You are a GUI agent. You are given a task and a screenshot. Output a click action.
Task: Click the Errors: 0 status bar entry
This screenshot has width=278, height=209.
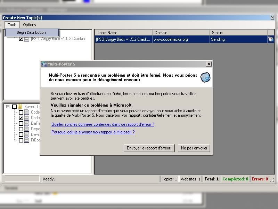(260, 179)
